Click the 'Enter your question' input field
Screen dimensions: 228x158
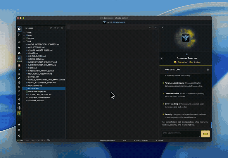pyautogui.click(x=181, y=134)
